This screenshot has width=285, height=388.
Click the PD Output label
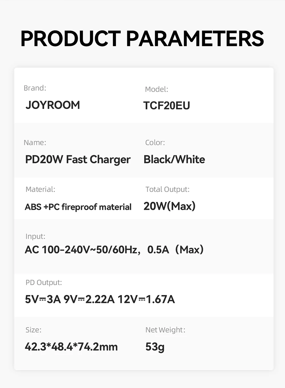44,282
